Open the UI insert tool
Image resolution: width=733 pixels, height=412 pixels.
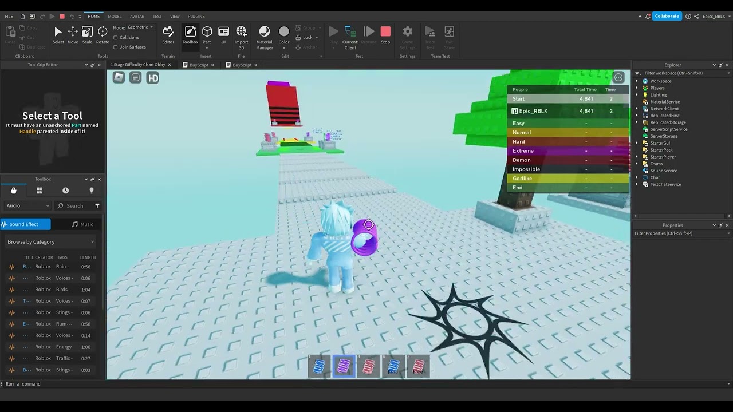point(223,35)
